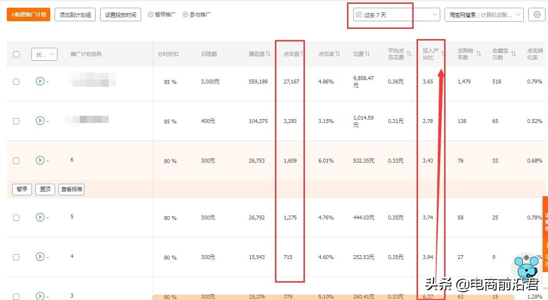The height and width of the screenshot is (300, 548).
Task: Open the gear settings button
Action: 537,14
